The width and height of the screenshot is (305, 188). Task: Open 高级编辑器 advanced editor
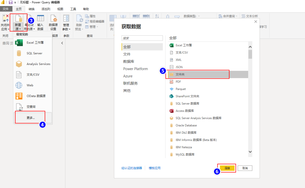tap(95, 21)
